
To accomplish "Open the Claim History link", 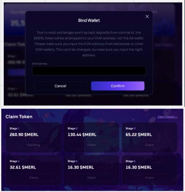I will [x=167, y=117].
